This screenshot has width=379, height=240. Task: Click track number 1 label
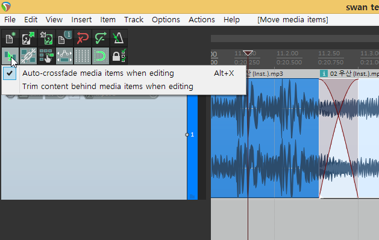192,135
